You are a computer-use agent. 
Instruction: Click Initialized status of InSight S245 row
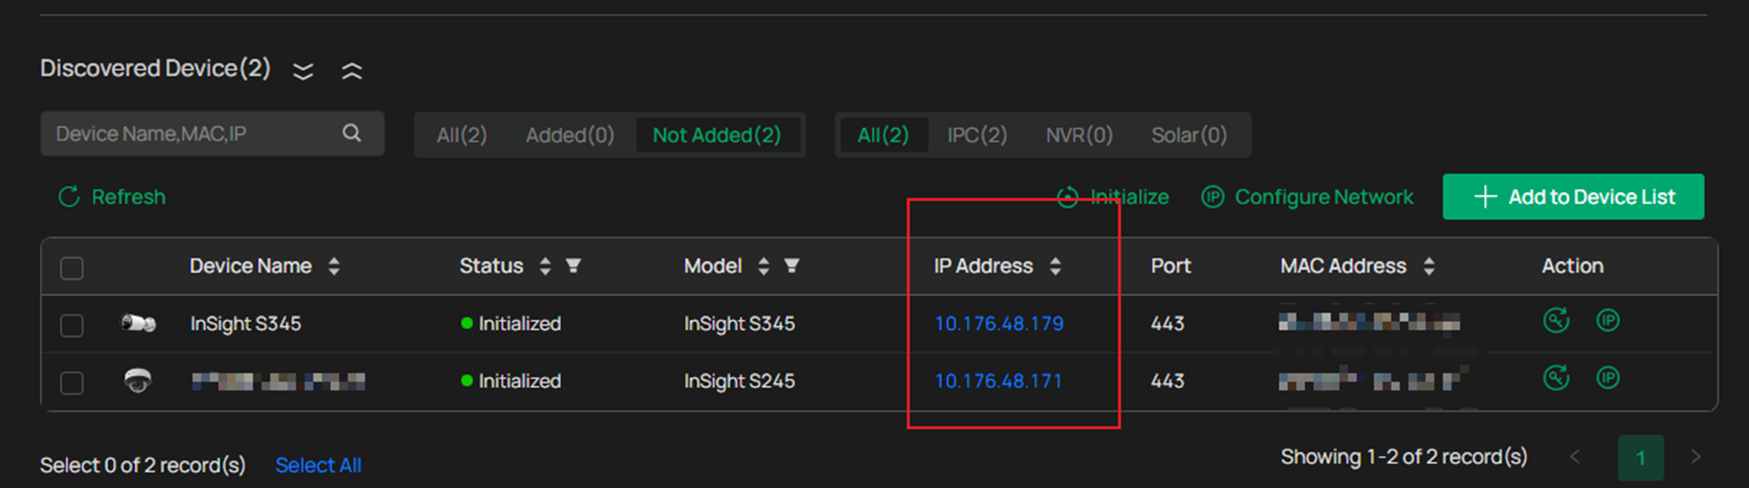tap(511, 380)
